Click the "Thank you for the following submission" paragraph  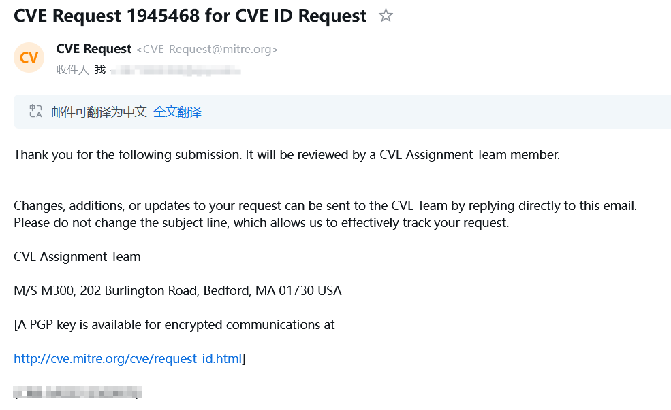[x=286, y=154]
